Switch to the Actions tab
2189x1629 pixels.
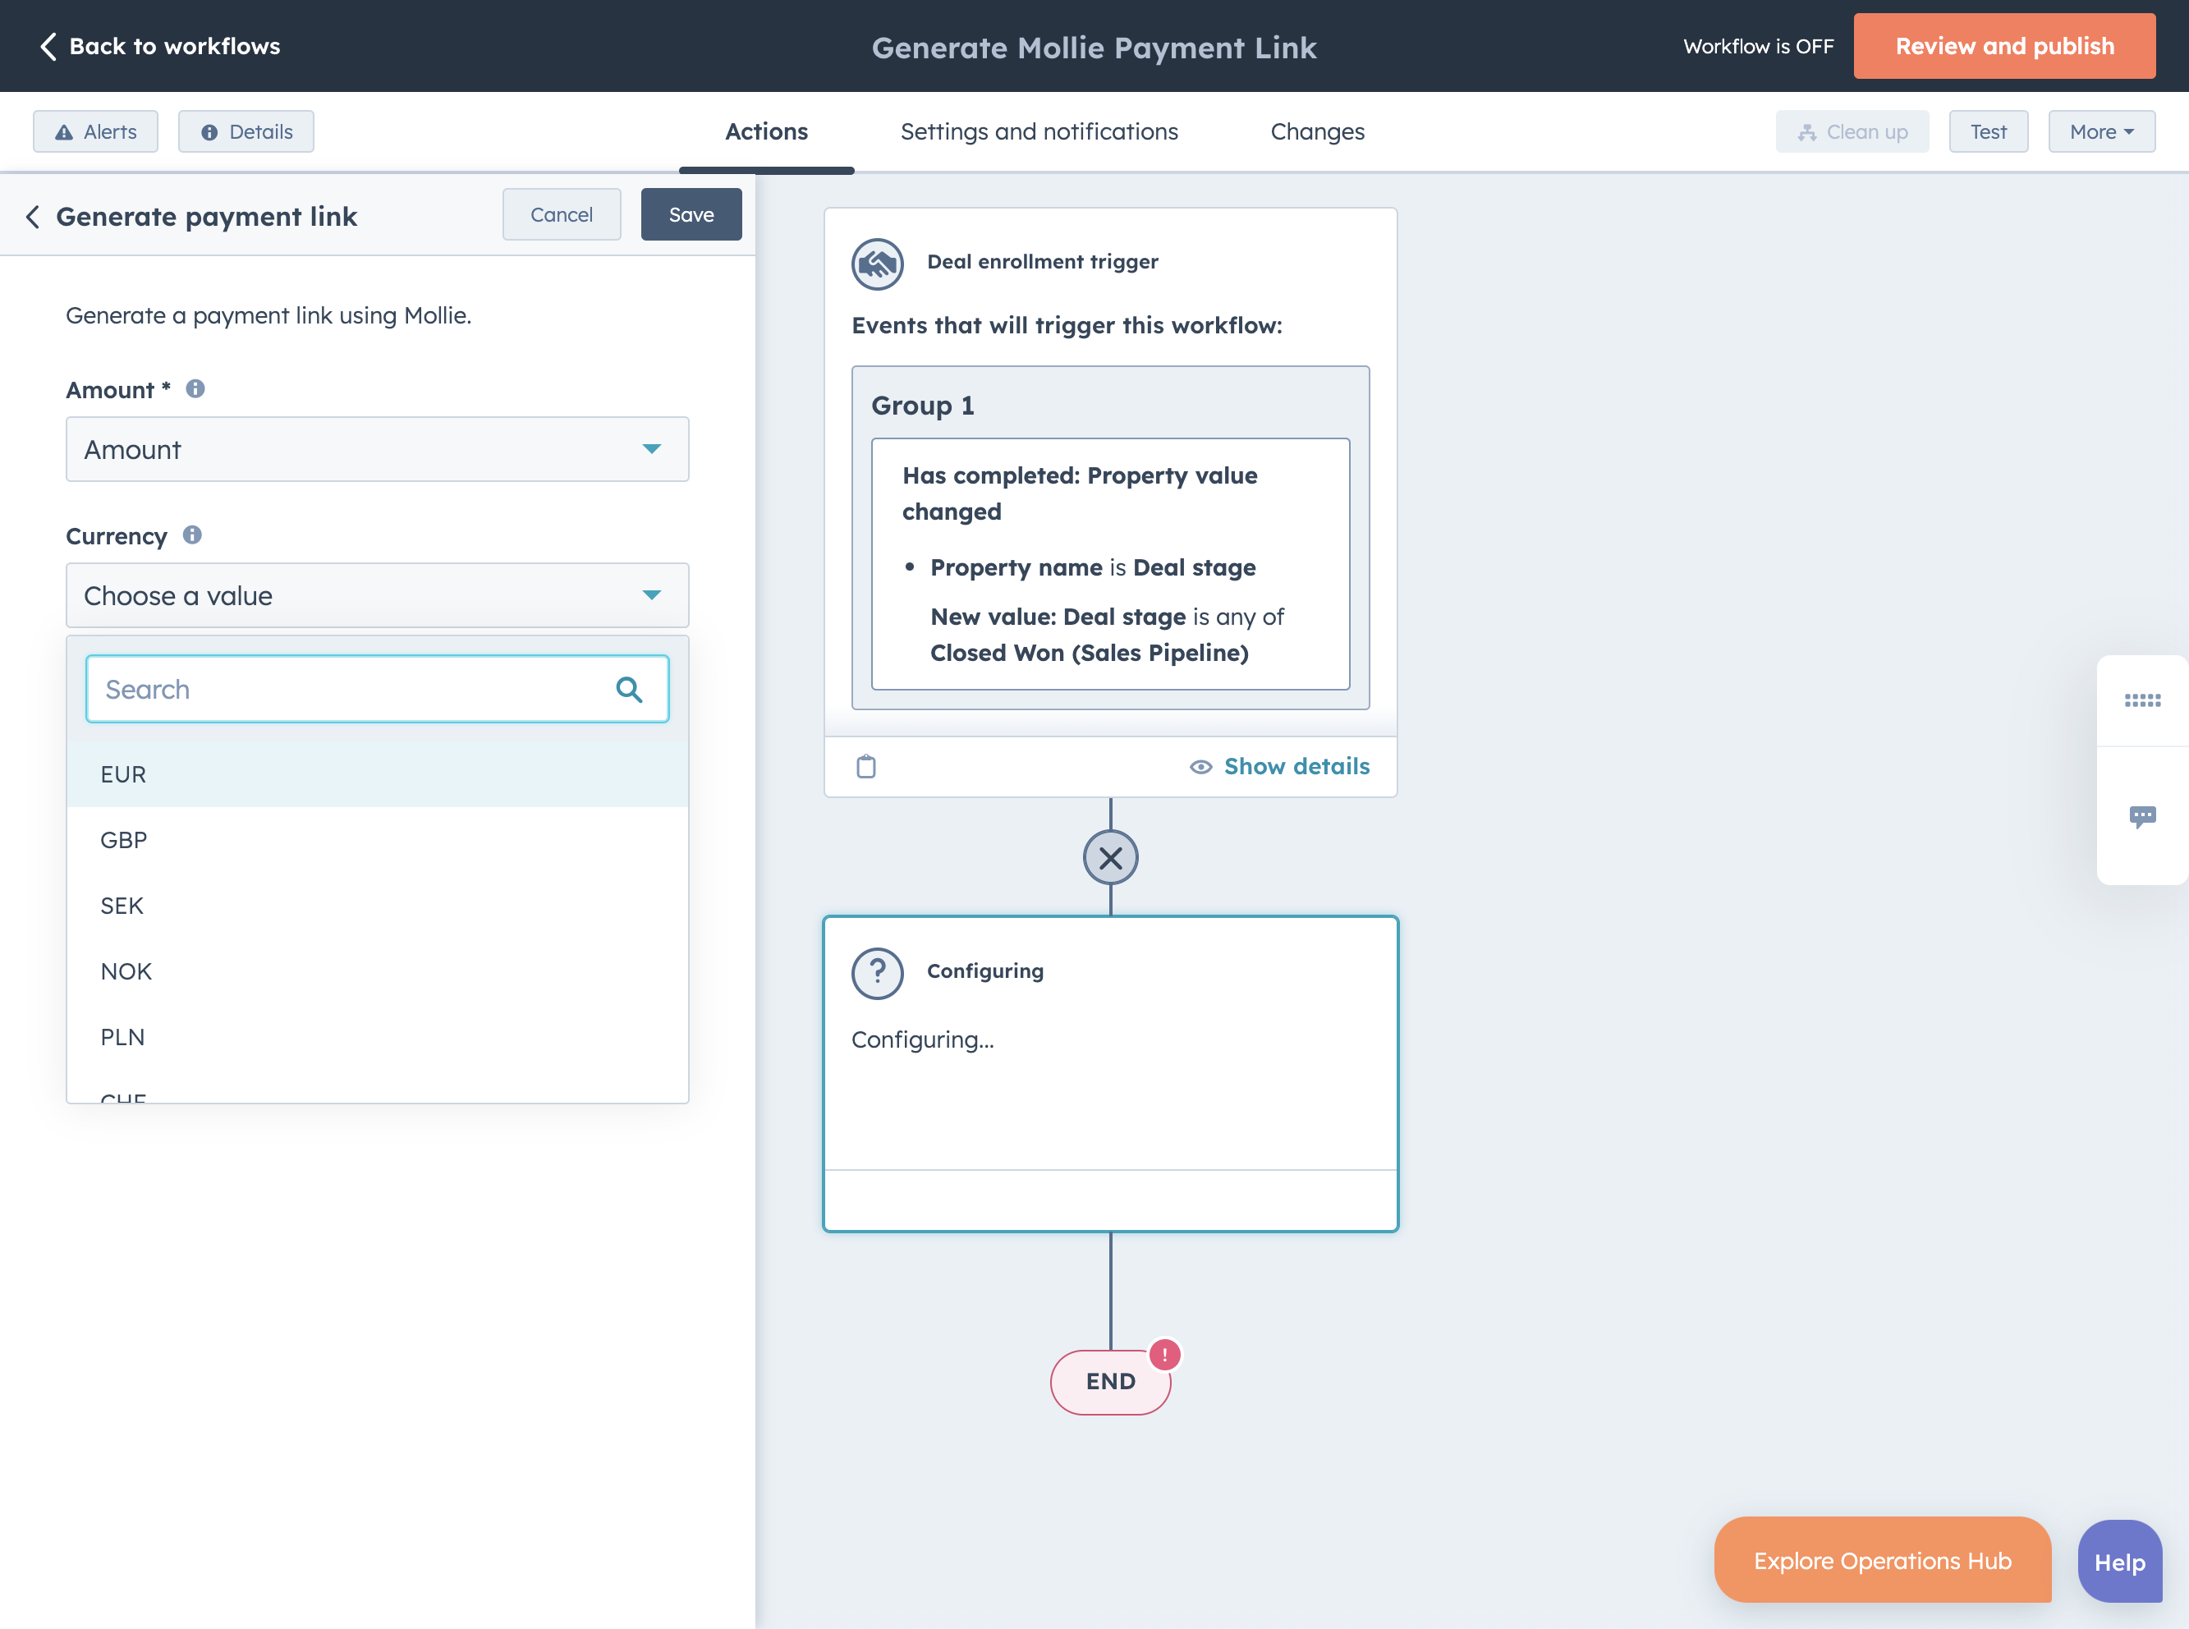click(766, 131)
